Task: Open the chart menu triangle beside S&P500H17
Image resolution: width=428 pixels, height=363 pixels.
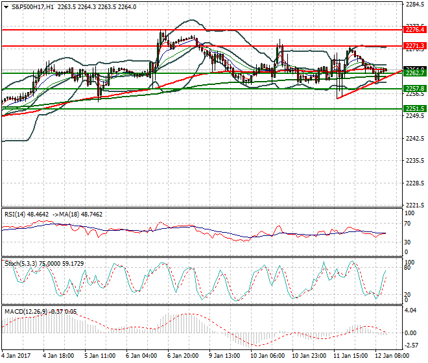Action: click(6, 7)
